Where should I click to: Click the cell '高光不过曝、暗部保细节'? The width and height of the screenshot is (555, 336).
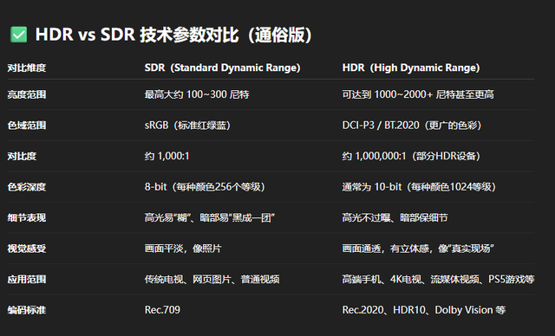[x=395, y=217]
